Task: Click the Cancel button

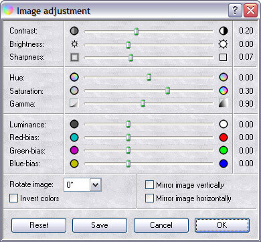Action: point(161,225)
